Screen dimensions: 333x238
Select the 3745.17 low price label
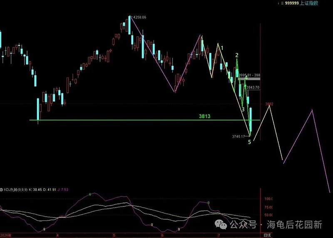pos(239,136)
